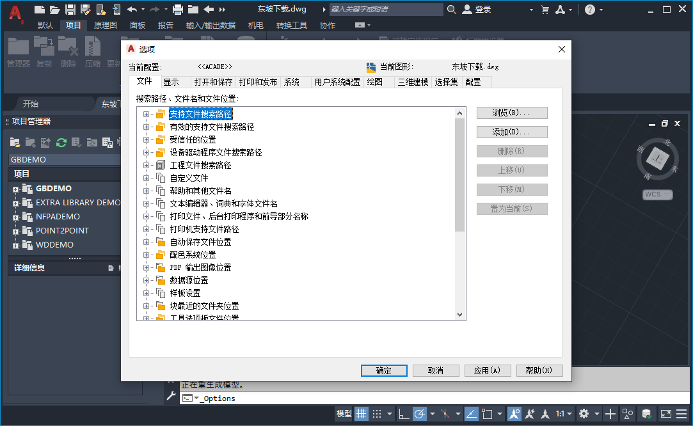Click the project refresh icon in Project Manager
Screen dimensions: 693x426
pyautogui.click(x=61, y=143)
